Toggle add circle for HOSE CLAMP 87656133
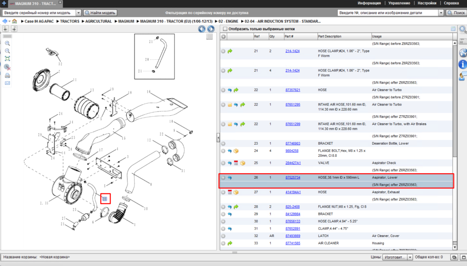467x266 pixels. pos(223,222)
